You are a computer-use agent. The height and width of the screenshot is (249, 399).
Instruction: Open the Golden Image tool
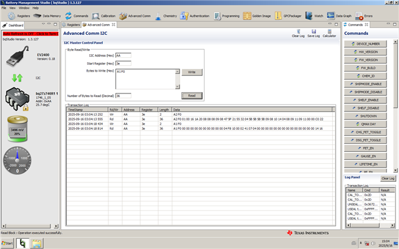[x=257, y=16]
